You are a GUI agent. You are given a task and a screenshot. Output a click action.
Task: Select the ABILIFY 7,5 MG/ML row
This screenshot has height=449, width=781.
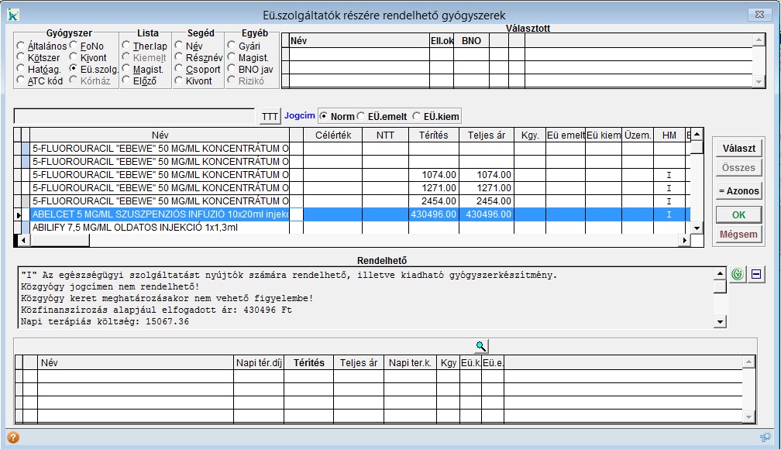coord(352,228)
